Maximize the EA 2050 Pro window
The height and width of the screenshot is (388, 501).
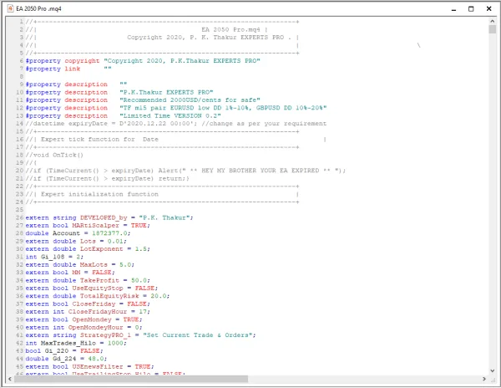tap(471, 9)
